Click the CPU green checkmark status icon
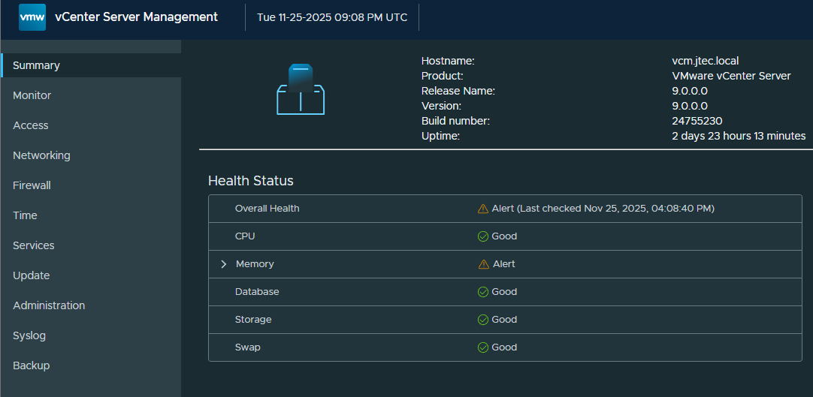813x397 pixels. (x=482, y=236)
